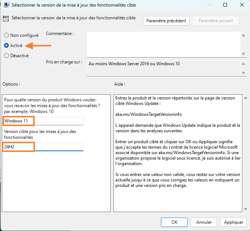The height and width of the screenshot is (231, 250).
Task: Click the L'appareil demande que Windows Update paragraph
Action: (x=178, y=128)
